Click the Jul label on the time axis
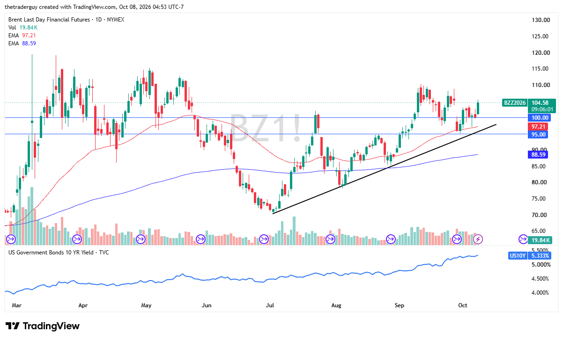 pyautogui.click(x=270, y=305)
